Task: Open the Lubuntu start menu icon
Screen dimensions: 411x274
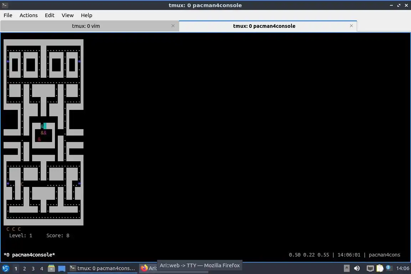Action: point(5,268)
